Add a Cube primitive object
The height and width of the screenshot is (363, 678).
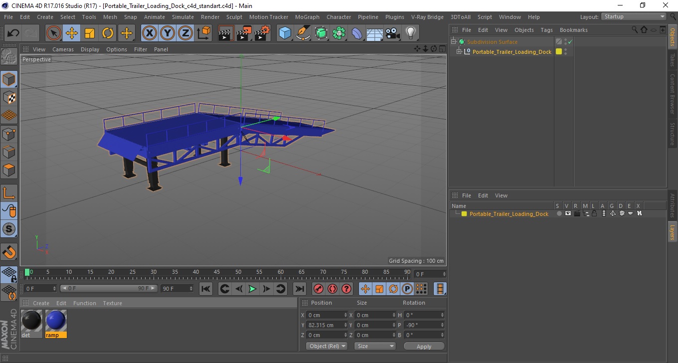[285, 33]
